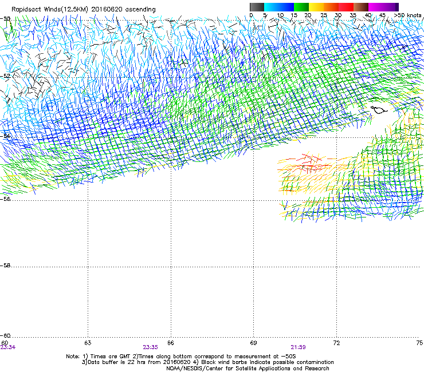Click the latitude axis label '-56'
Image resolution: width=424 pixels, height=372 pixels.
[5, 199]
